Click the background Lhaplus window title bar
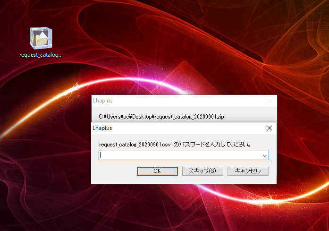 189,101
